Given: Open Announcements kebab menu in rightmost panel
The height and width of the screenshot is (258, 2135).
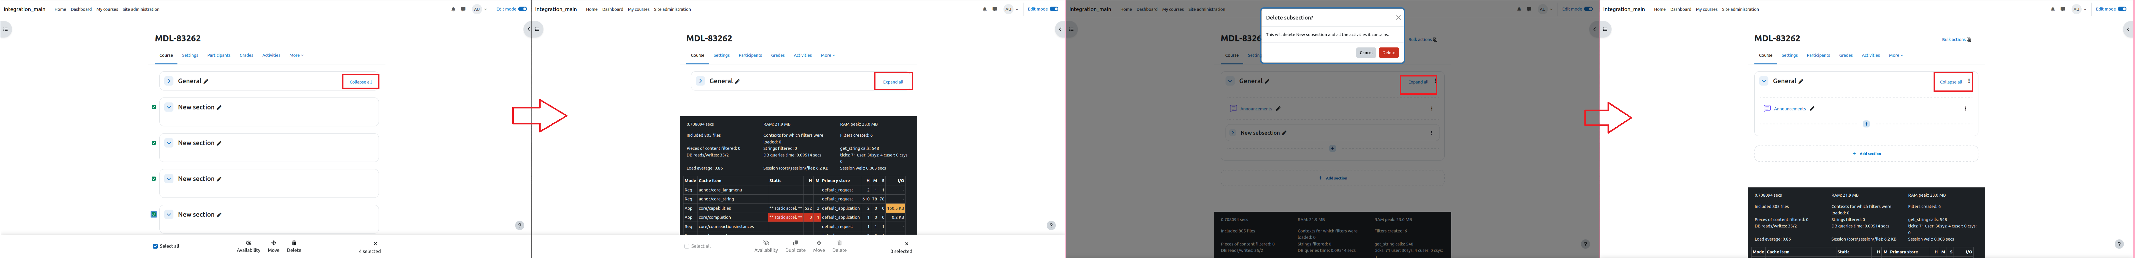Looking at the screenshot, I should tap(1965, 108).
